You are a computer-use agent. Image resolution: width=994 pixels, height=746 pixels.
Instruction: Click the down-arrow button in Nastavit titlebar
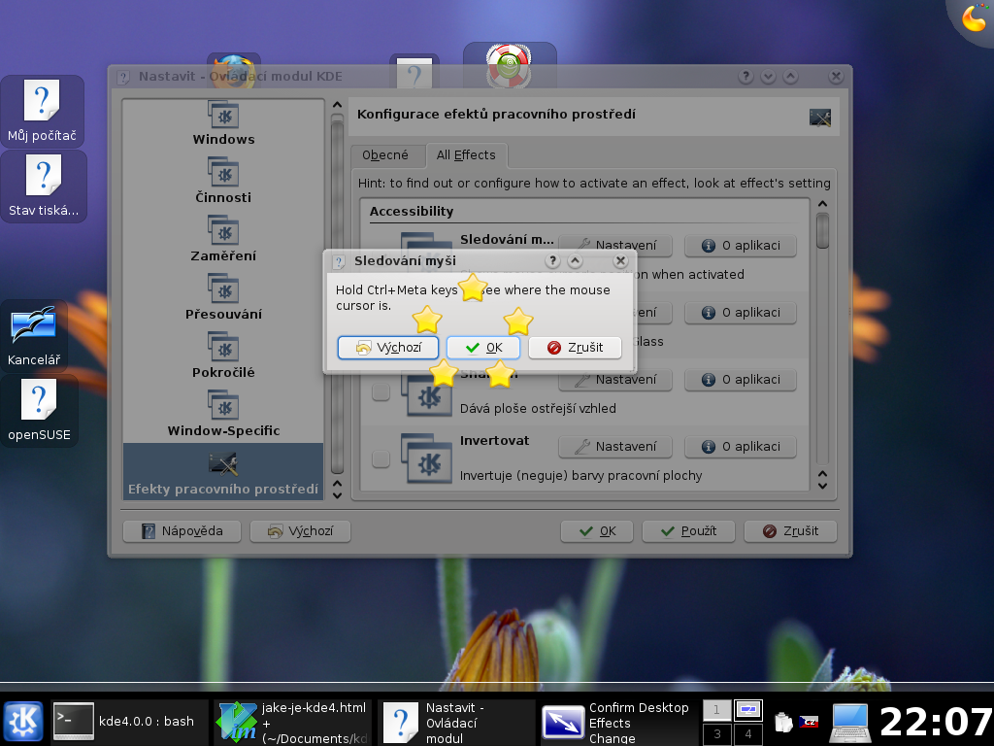(768, 77)
